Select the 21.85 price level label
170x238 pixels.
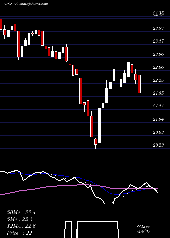tap(158, 93)
